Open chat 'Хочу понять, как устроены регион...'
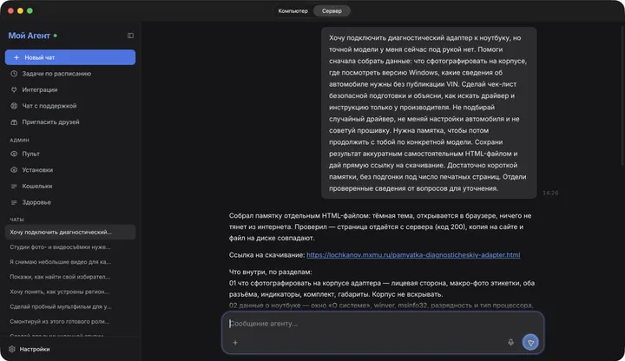Screen dimensions: 625x361 point(70,292)
